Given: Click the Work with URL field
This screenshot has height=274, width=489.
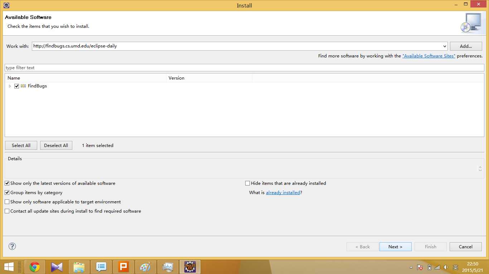Looking at the screenshot, I should point(237,46).
